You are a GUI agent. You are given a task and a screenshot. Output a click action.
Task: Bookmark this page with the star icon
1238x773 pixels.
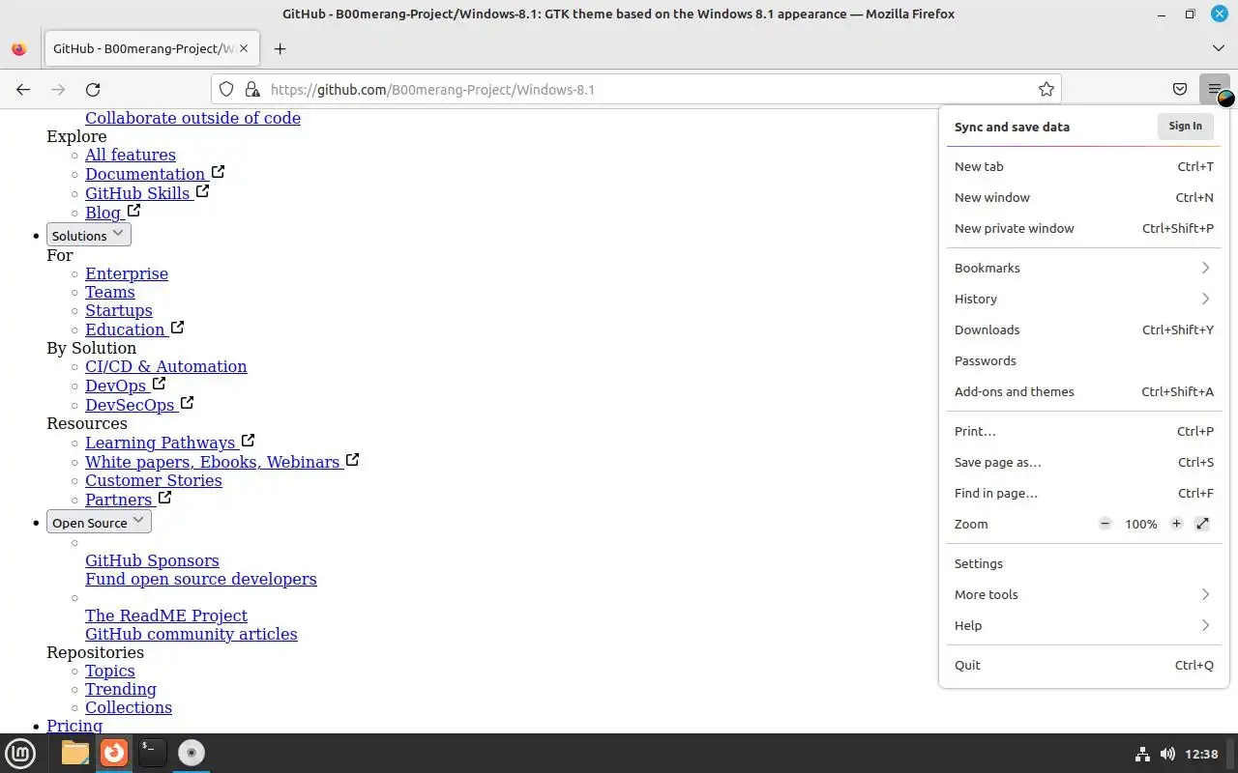tap(1046, 89)
